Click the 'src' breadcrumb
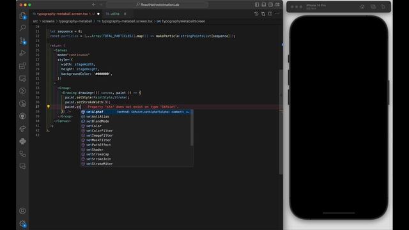The image size is (409, 230). tap(35, 21)
